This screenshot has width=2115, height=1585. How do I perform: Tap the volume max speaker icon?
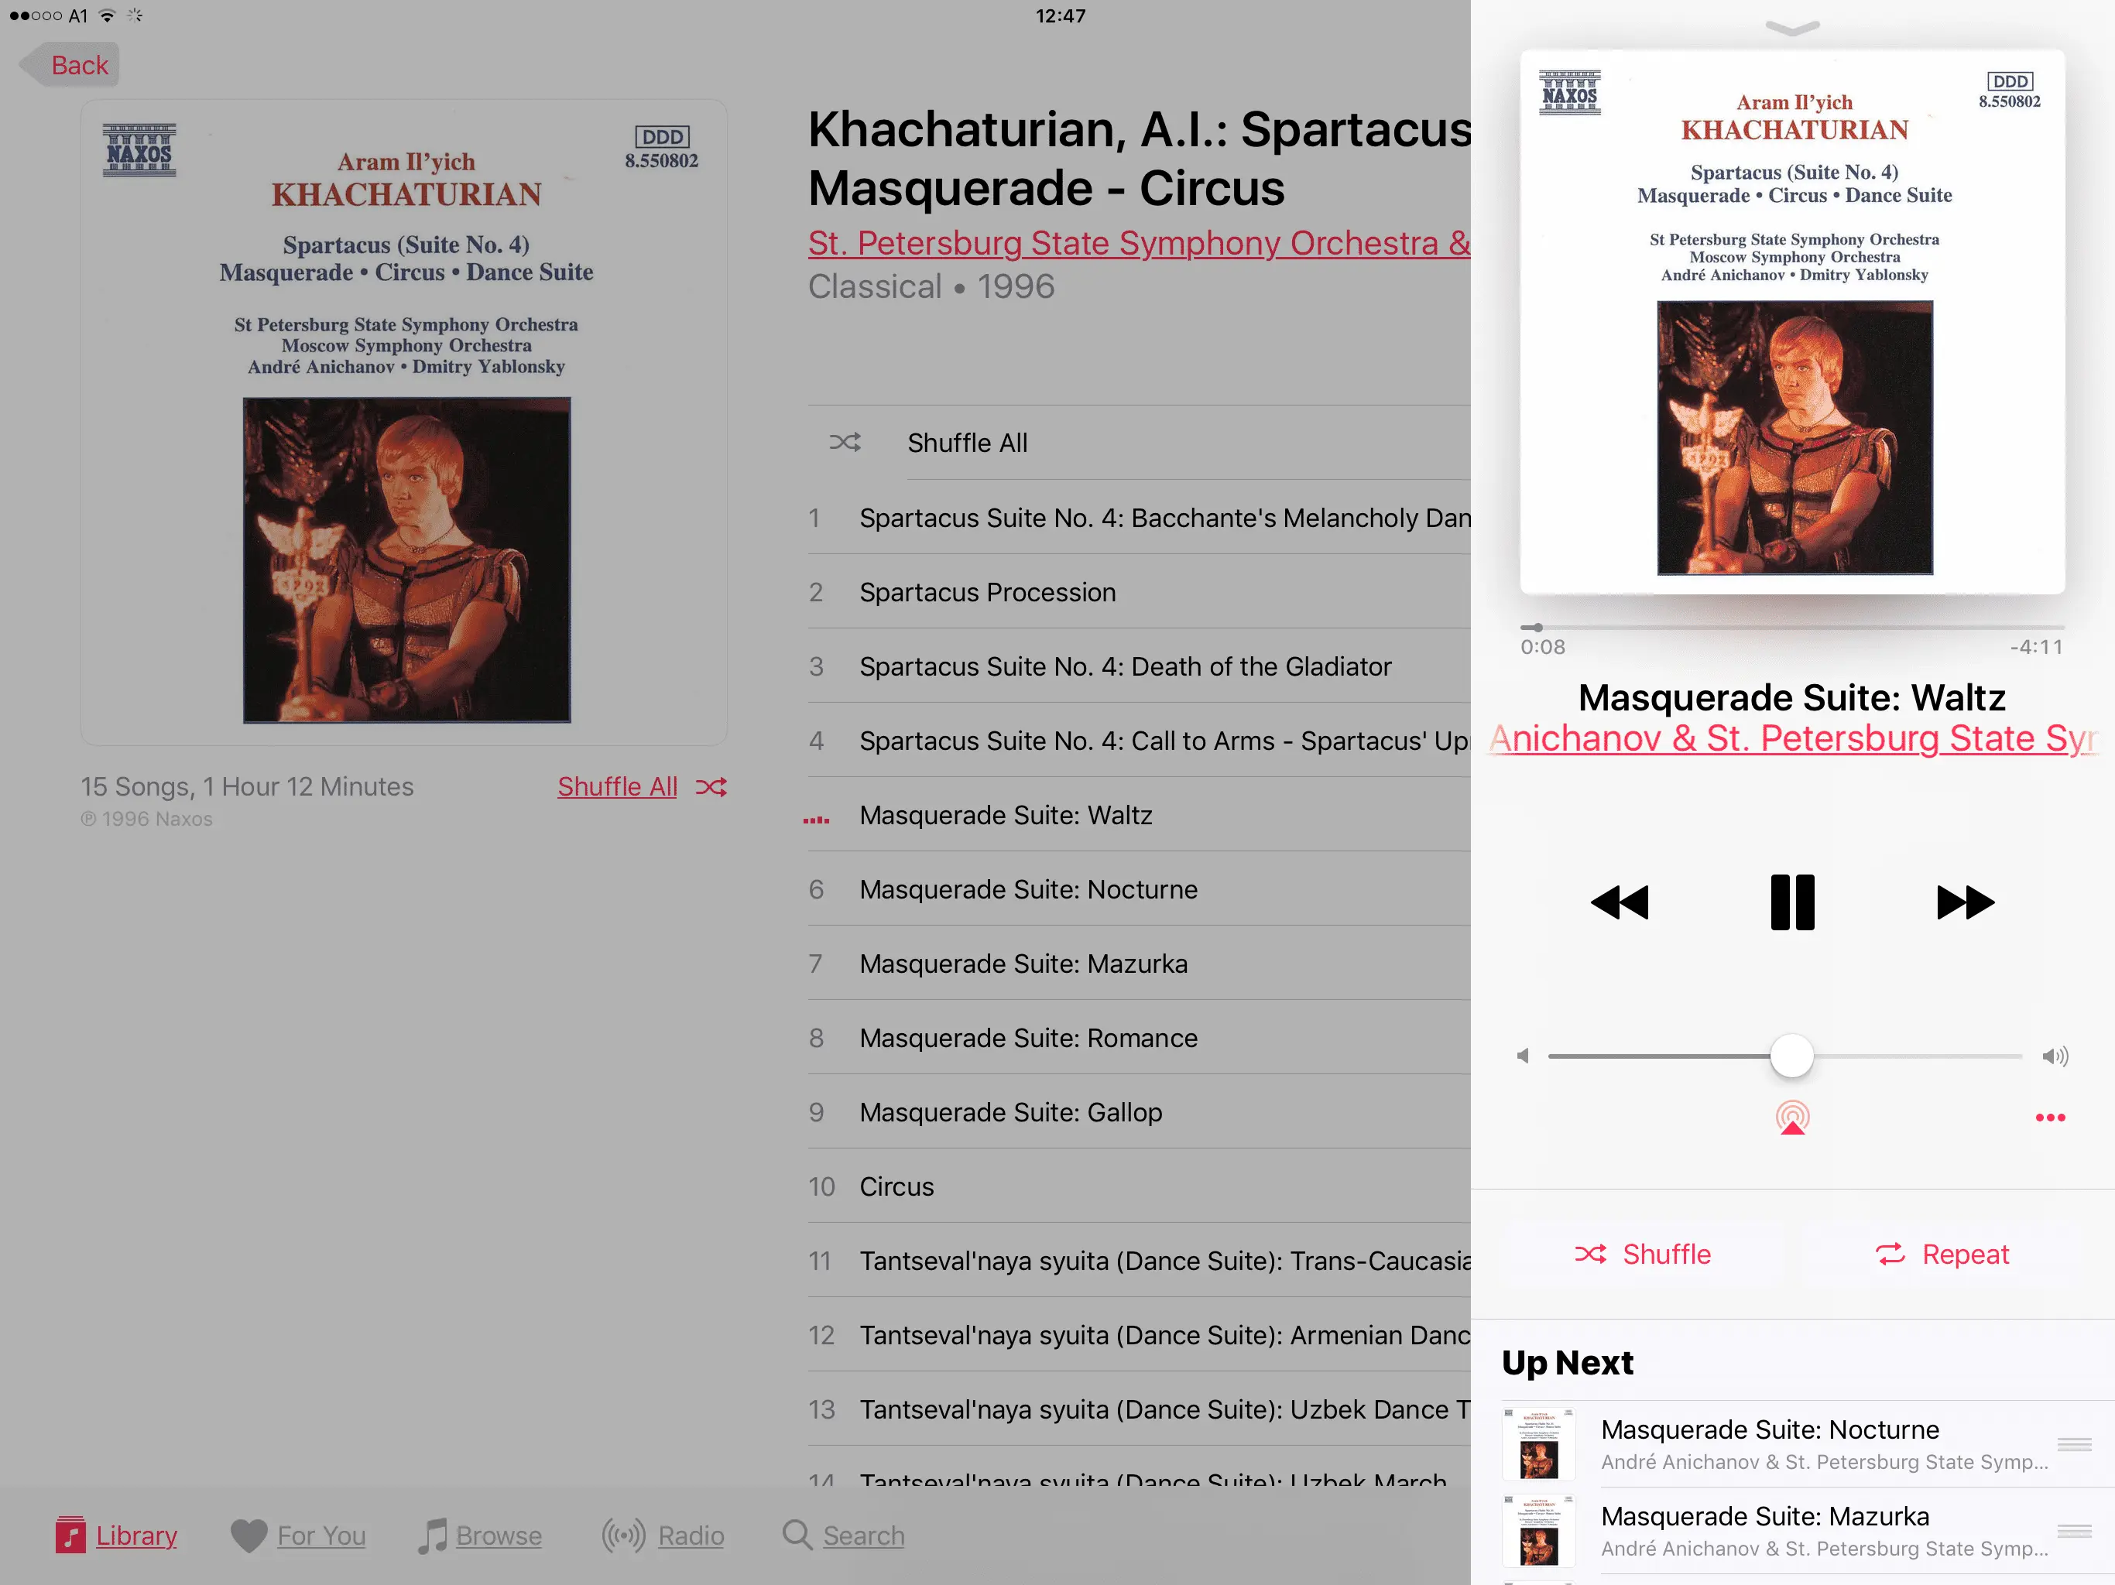[x=2055, y=1056]
